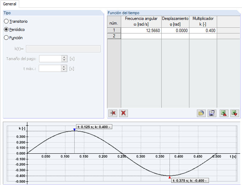Click the Frecuencia angular column header
The image size is (242, 185).
(141, 21)
